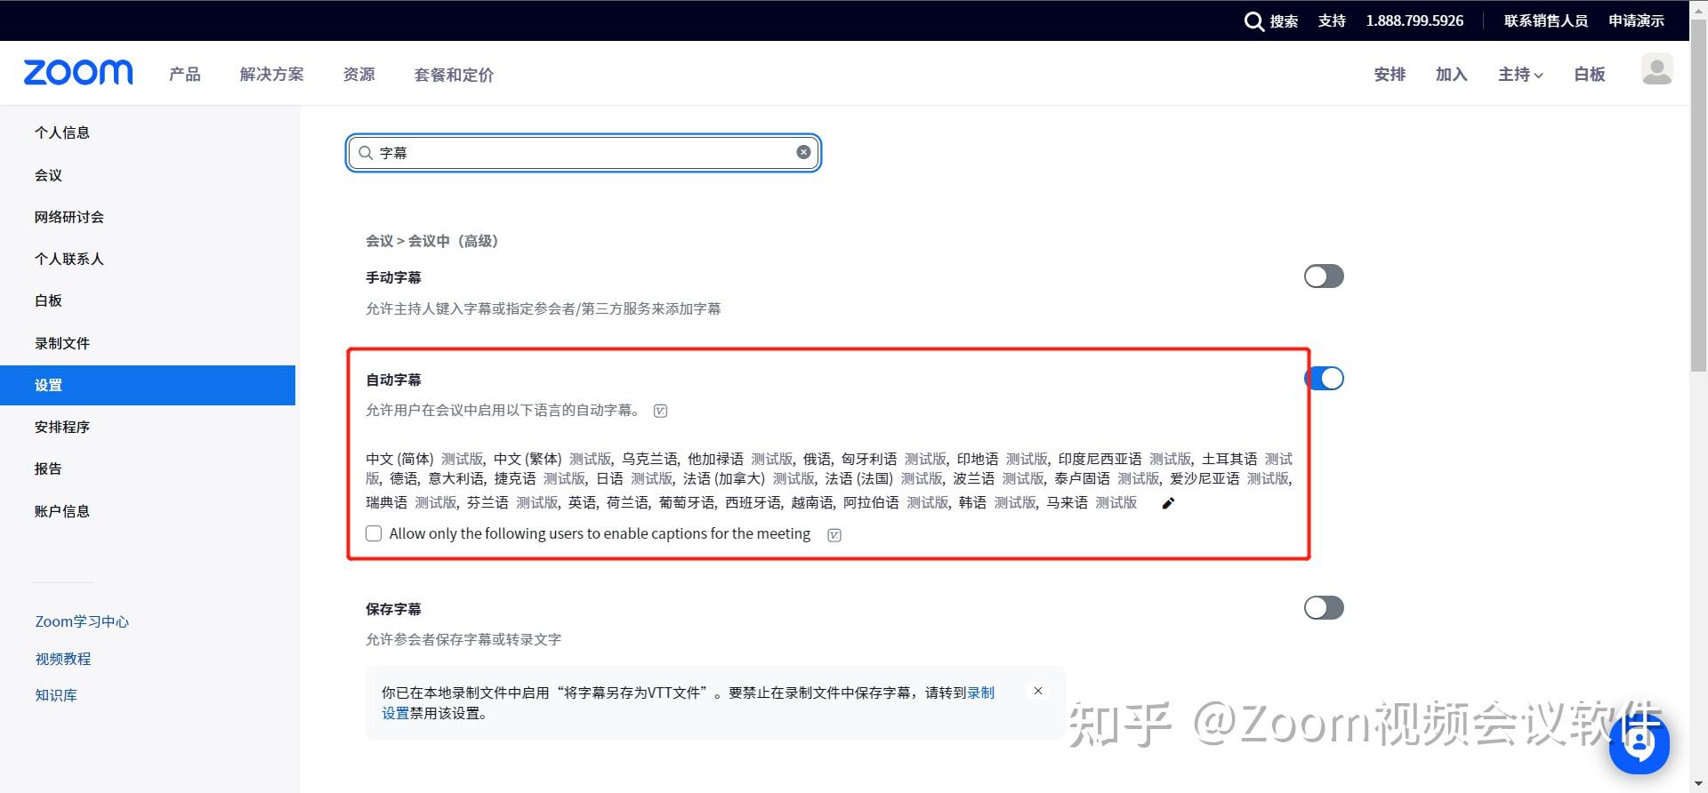Click the 保存字幕 heading
The height and width of the screenshot is (793, 1708).
click(393, 609)
